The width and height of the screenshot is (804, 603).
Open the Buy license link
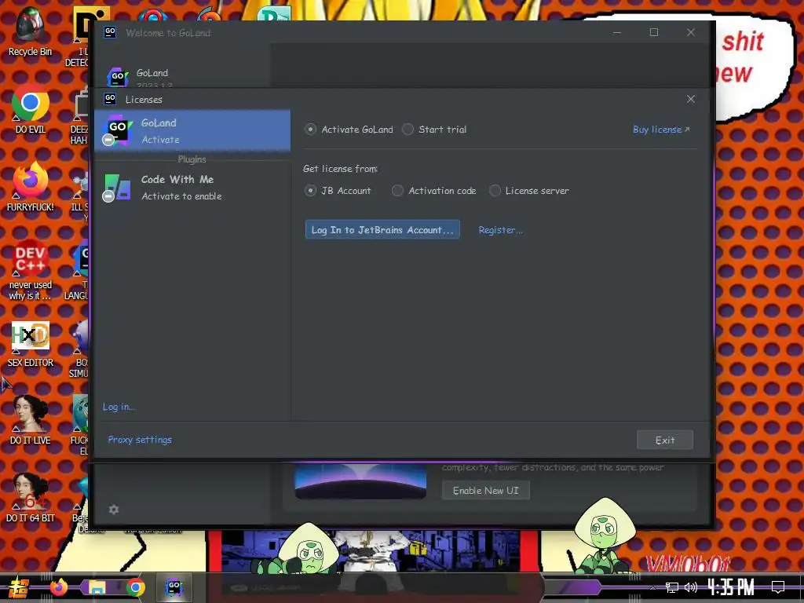tap(661, 130)
